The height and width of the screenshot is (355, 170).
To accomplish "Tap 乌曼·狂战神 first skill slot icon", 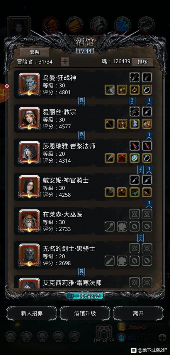I will 134,77.
